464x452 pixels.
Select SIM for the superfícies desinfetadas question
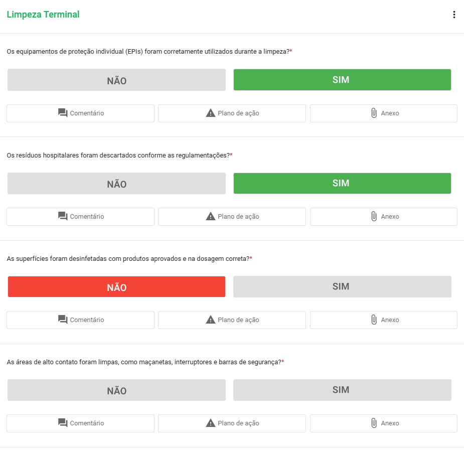pos(342,286)
